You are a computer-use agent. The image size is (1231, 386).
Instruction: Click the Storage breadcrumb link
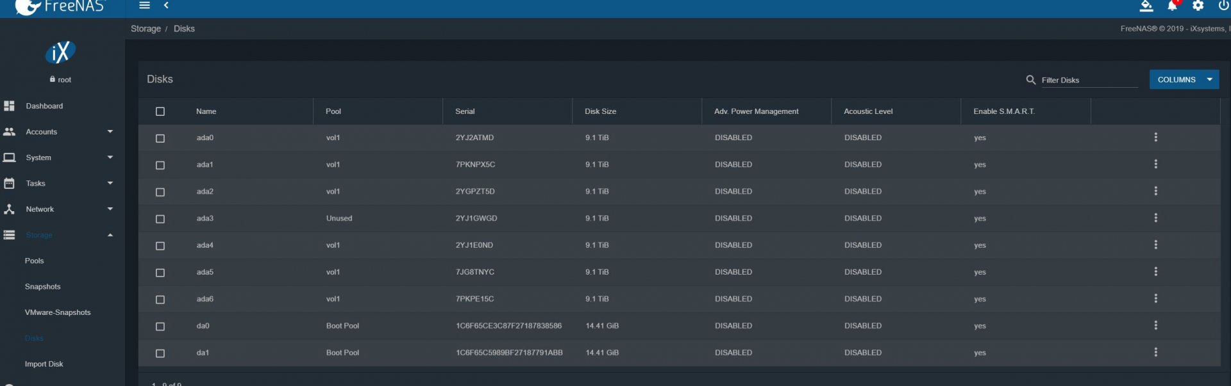(146, 29)
